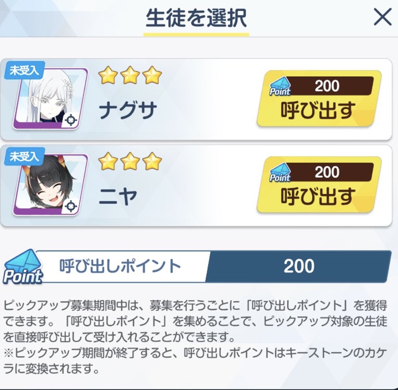
Task: Close the 生徒を選択 dialog
Action: point(383,17)
